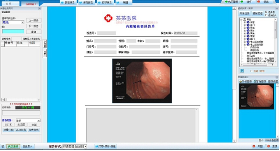Click the green-dot 选项 button at top right
This screenshot has height=151, width=280.
pos(247,2)
